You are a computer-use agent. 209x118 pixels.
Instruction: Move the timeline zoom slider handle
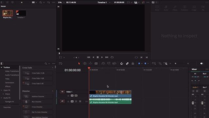tap(175, 64)
